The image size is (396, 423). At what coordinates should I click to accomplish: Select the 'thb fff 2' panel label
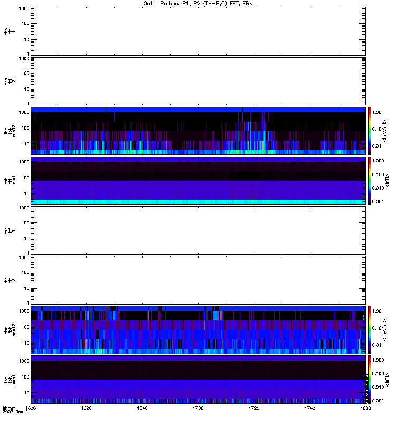[10, 81]
